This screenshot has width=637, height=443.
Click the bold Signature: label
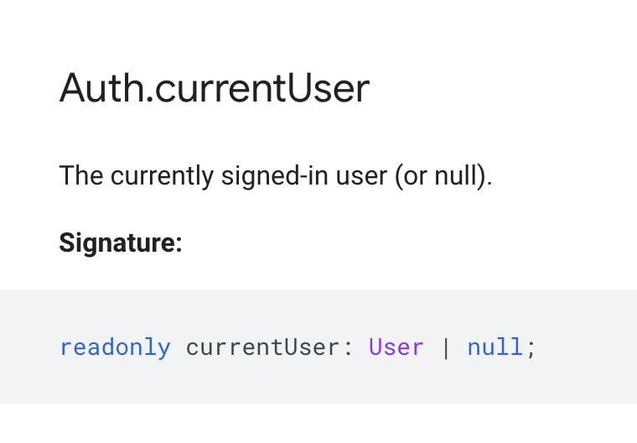tap(121, 243)
